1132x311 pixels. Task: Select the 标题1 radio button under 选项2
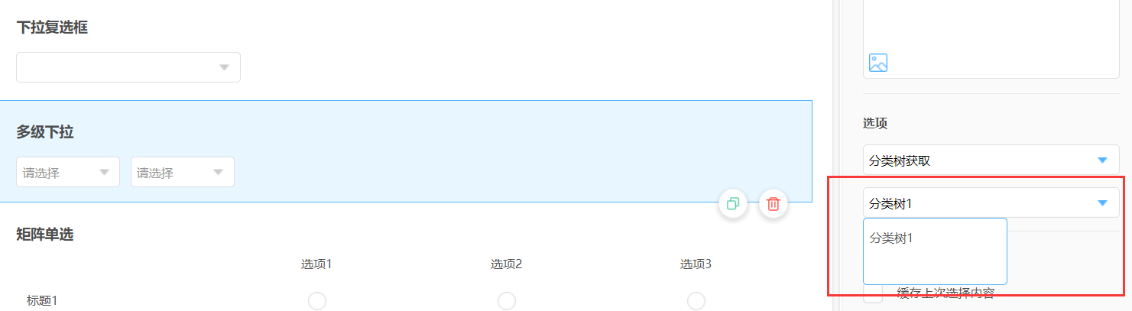pos(507,301)
